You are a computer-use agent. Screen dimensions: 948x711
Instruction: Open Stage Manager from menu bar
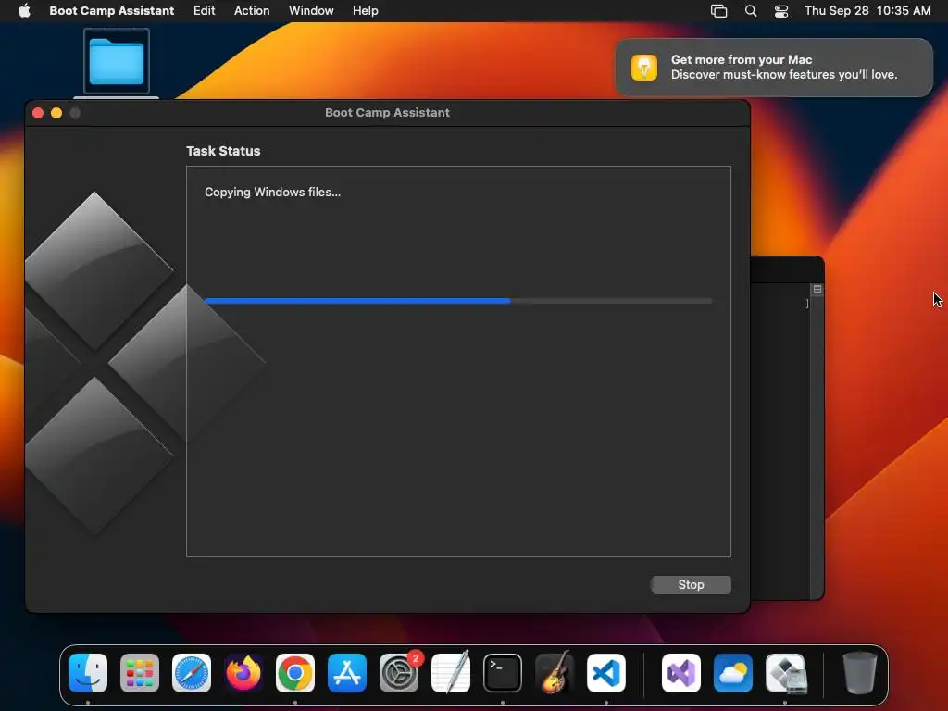coord(718,11)
